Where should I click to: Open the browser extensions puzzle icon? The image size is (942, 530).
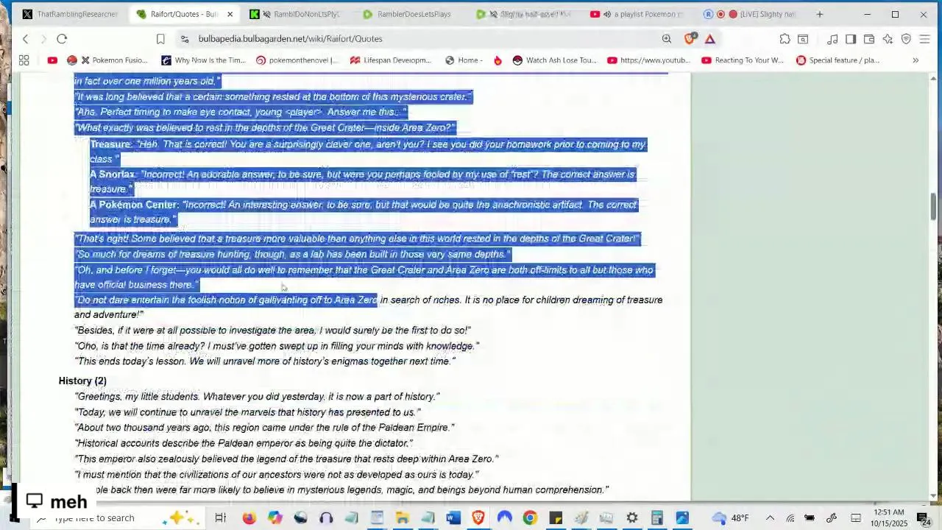pos(785,39)
